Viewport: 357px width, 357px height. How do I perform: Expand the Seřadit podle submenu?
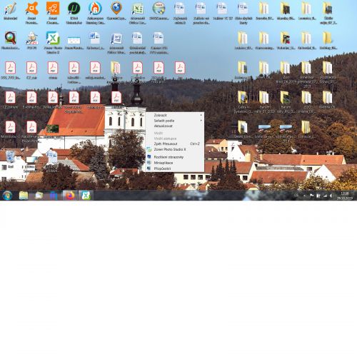pyautogui.click(x=175, y=121)
